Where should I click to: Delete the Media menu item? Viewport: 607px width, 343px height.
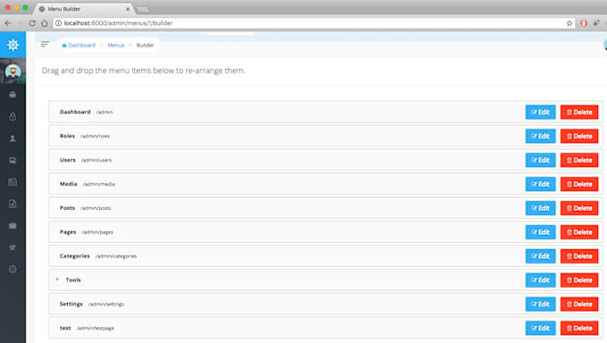[579, 184]
